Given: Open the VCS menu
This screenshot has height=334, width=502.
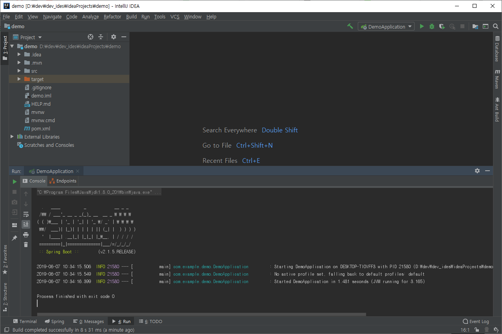Looking at the screenshot, I should (x=175, y=16).
